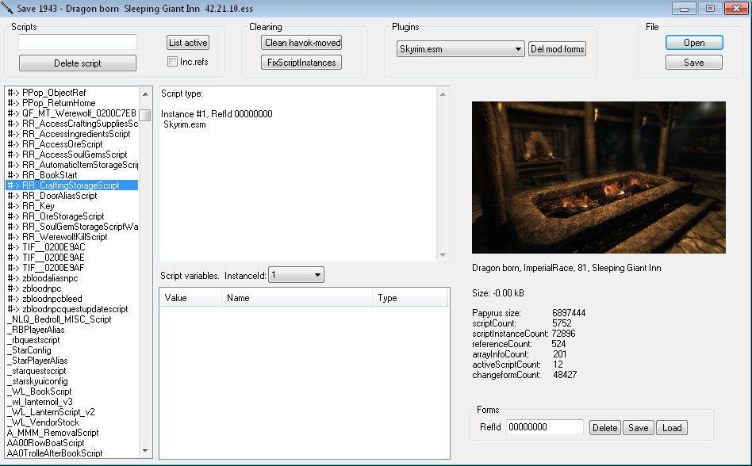This screenshot has width=752, height=466.
Task: Expand the InstanceId dropdown
Action: coord(296,275)
